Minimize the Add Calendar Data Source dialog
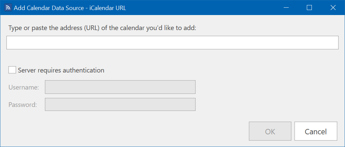The height and width of the screenshot is (147, 345). pyautogui.click(x=286, y=8)
